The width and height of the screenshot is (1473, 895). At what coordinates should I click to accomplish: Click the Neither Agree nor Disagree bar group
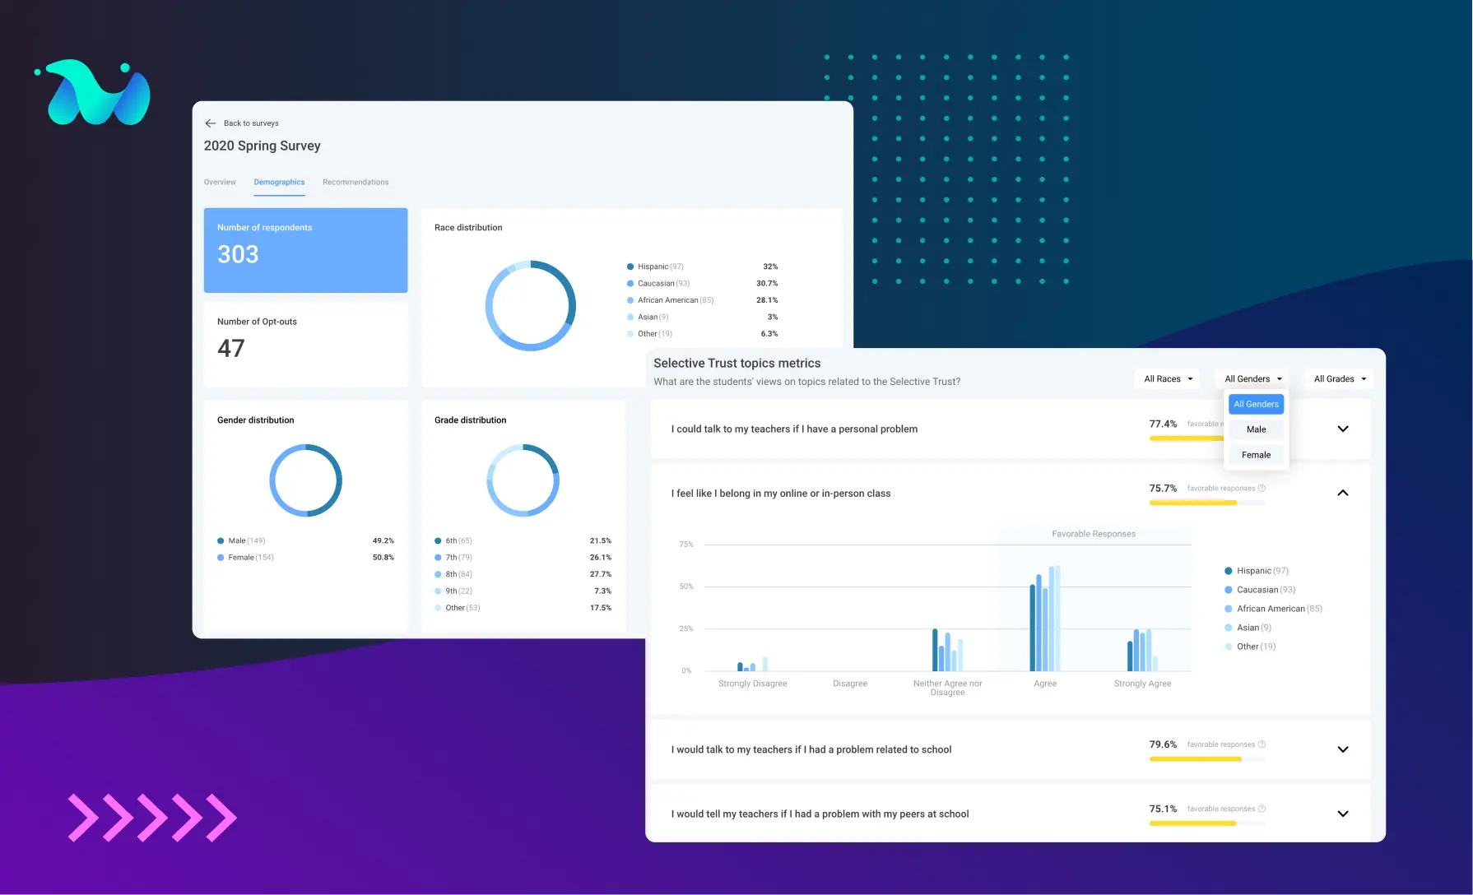947,650
